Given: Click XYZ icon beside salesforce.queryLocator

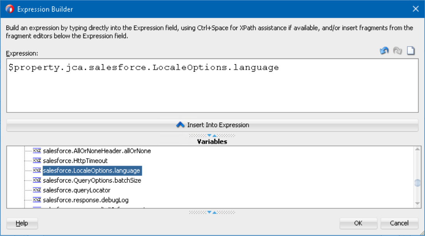Looking at the screenshot, I should click(x=37, y=190).
